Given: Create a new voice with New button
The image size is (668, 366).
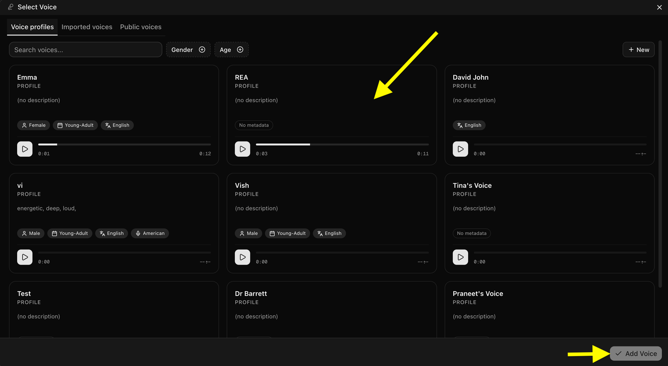Looking at the screenshot, I should [638, 50].
